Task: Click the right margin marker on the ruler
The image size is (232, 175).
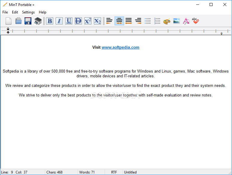Action: coord(222,33)
